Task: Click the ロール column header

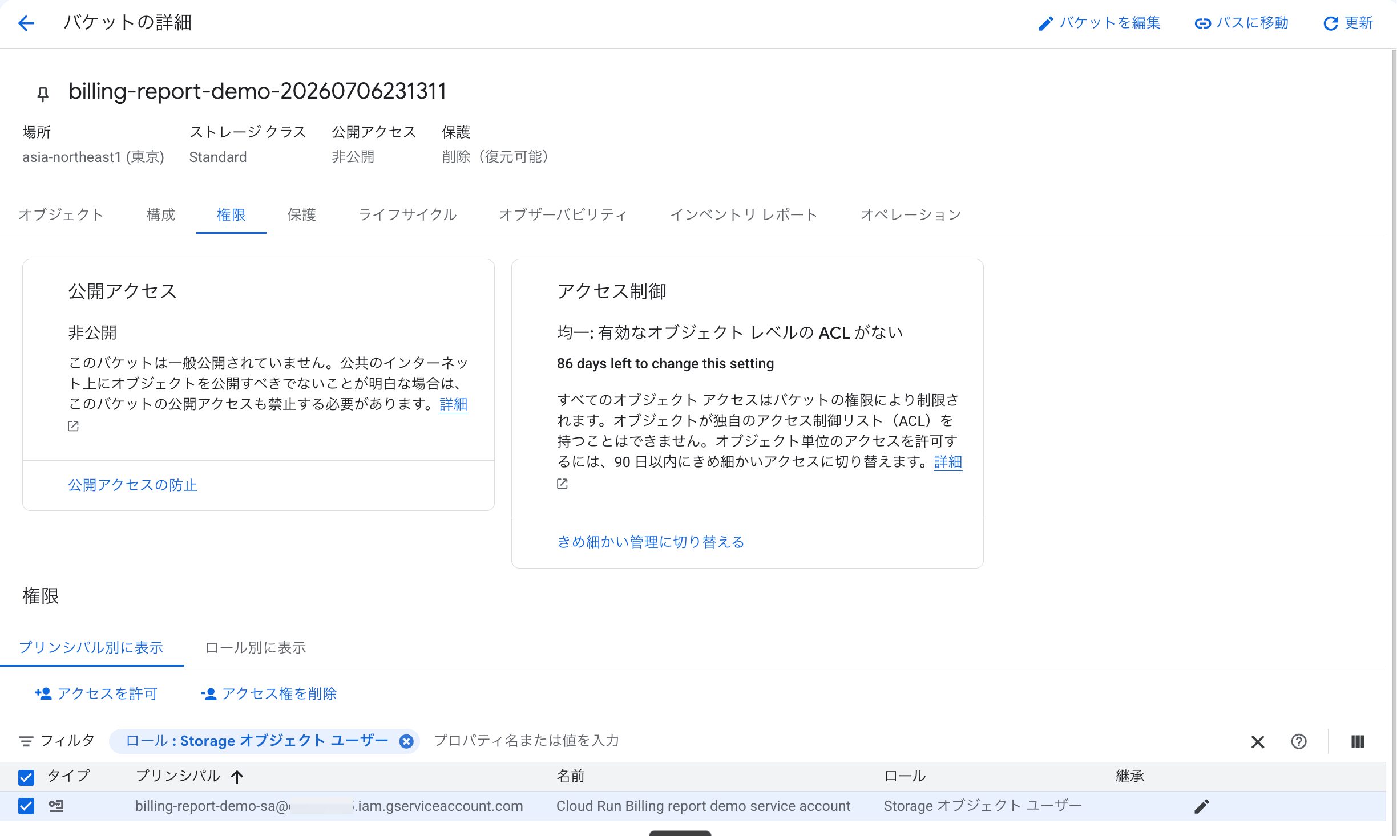Action: tap(905, 776)
